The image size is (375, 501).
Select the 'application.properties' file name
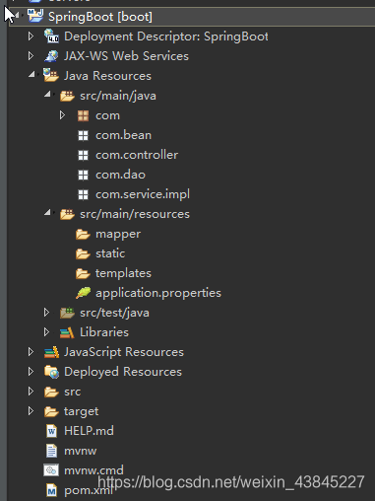158,293
